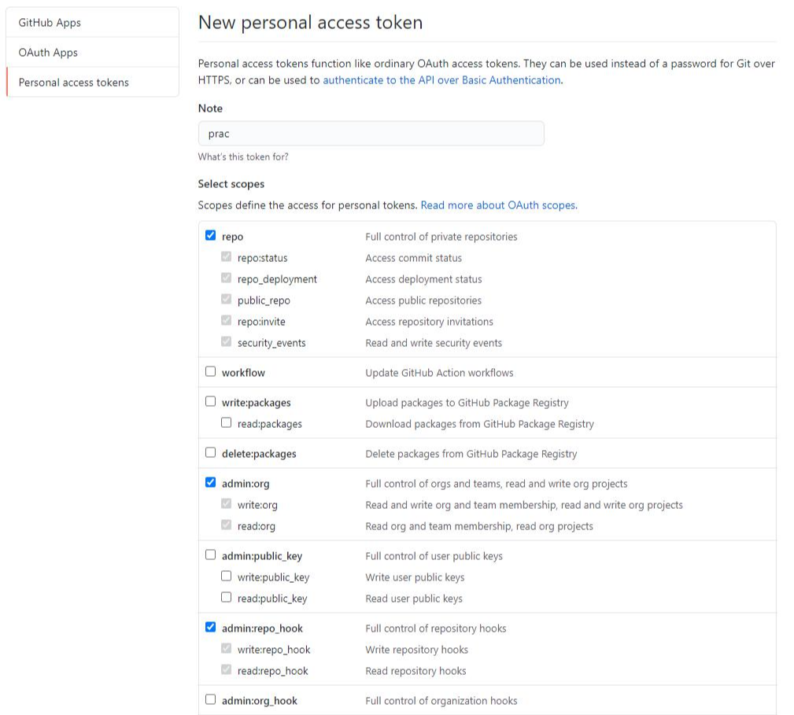Check the write:packages scope

[210, 401]
